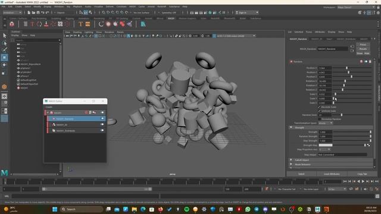Click the Rotation Y value field
Screen dimensions: 381x214
point(325,86)
